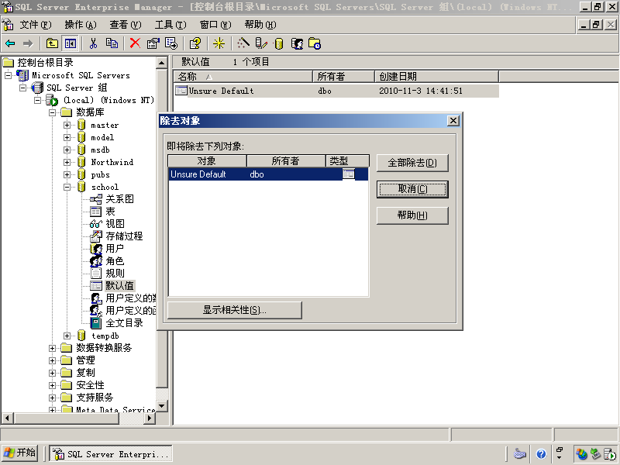Select the Unsure Default row in dialog
Viewport: 620px width, 465px height.
pyautogui.click(x=268, y=174)
